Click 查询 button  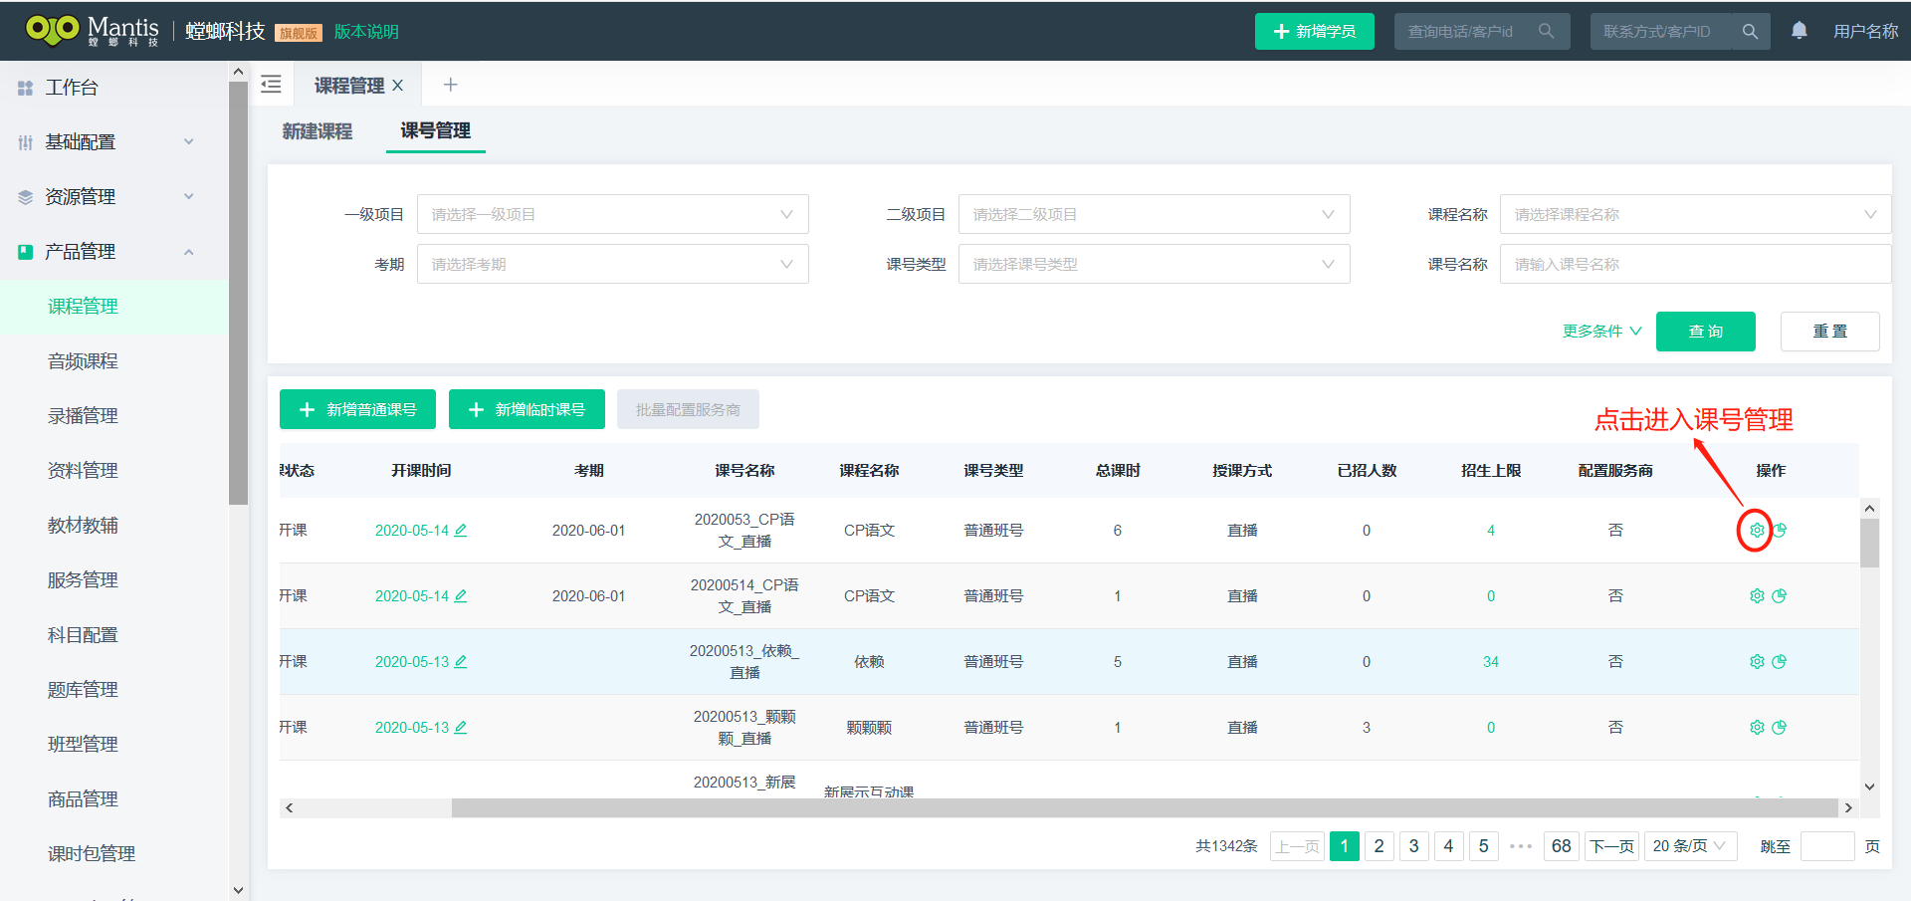click(1705, 332)
